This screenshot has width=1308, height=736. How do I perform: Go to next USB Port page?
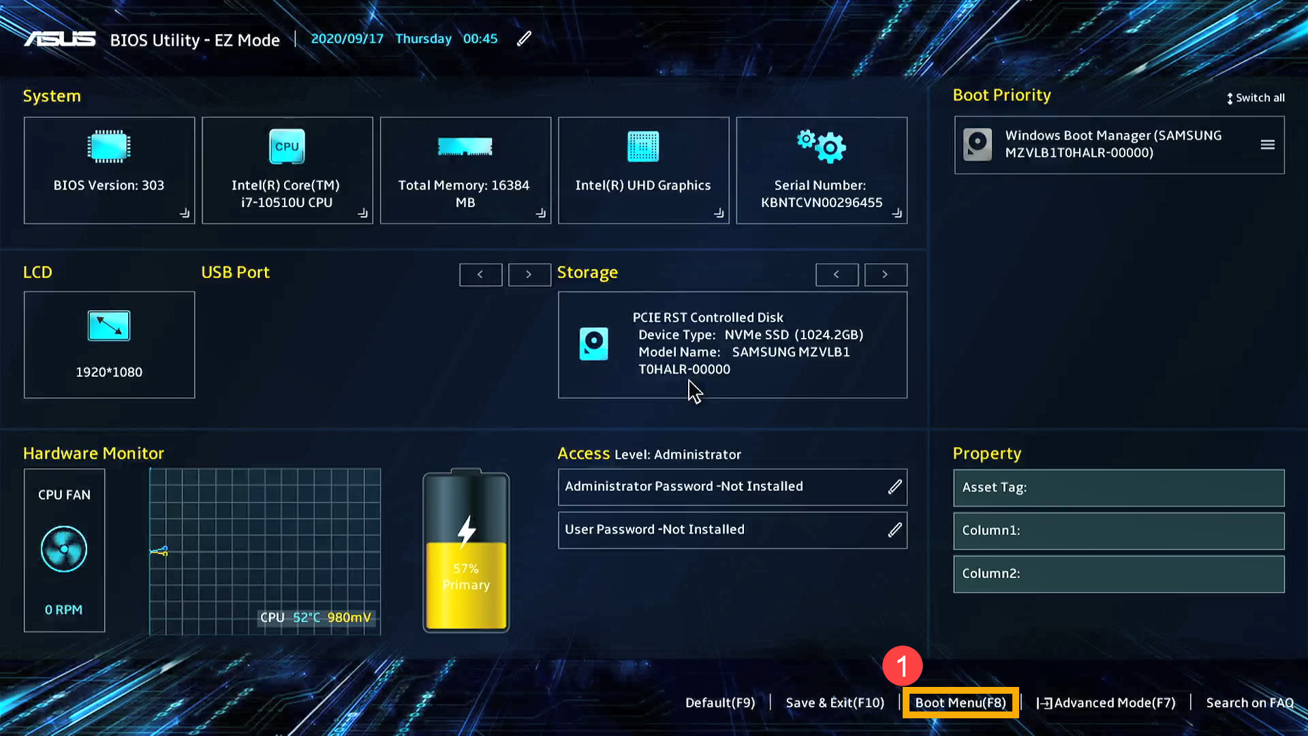(529, 275)
